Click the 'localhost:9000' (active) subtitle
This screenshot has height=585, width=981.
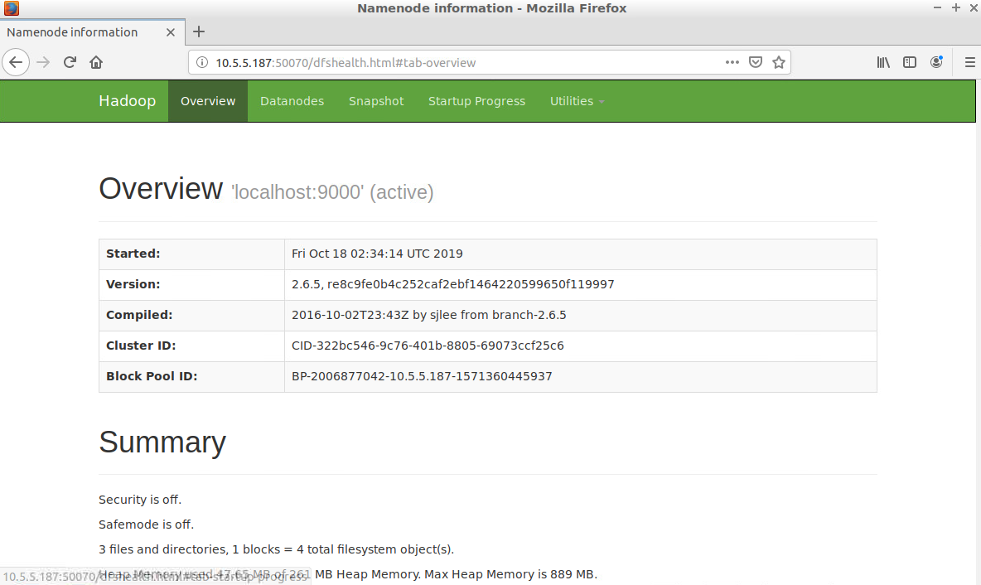point(332,192)
